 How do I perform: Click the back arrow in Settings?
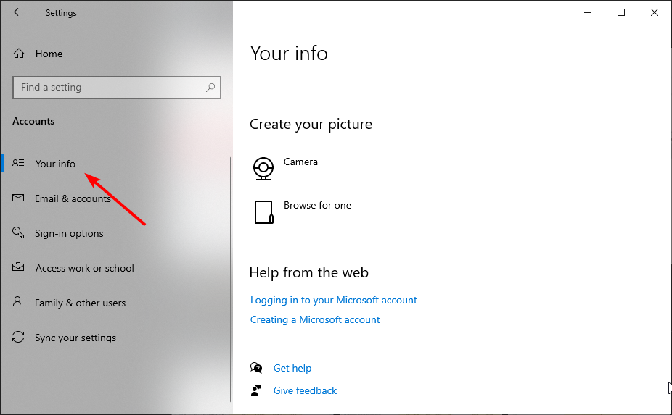click(x=18, y=12)
